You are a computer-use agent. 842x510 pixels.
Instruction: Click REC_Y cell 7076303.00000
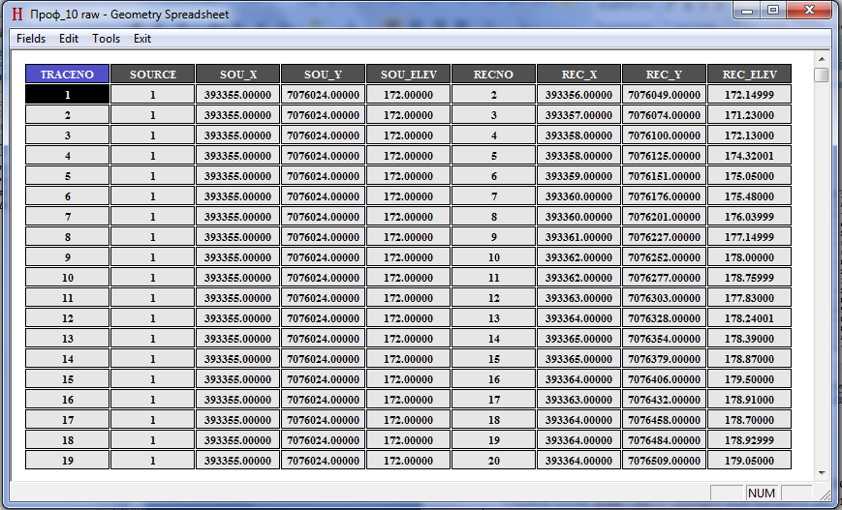point(665,298)
